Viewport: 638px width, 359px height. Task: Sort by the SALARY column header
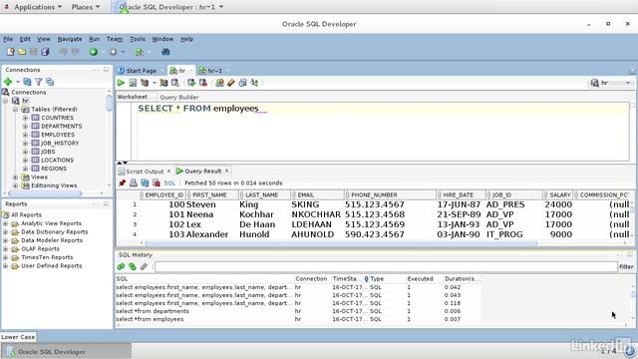tap(558, 195)
